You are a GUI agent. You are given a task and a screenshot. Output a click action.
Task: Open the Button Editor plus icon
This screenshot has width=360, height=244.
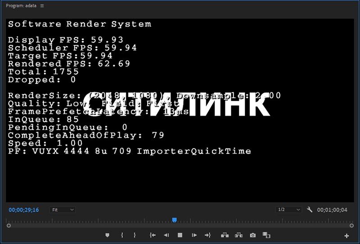tap(346, 236)
